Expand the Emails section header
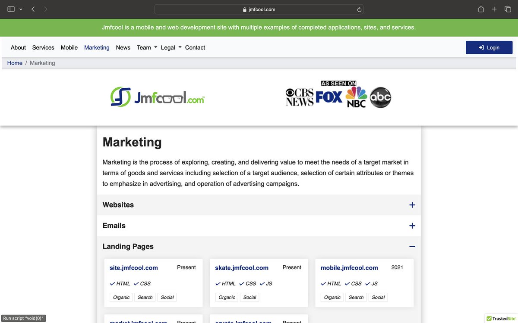The height and width of the screenshot is (323, 518). pyautogui.click(x=259, y=226)
